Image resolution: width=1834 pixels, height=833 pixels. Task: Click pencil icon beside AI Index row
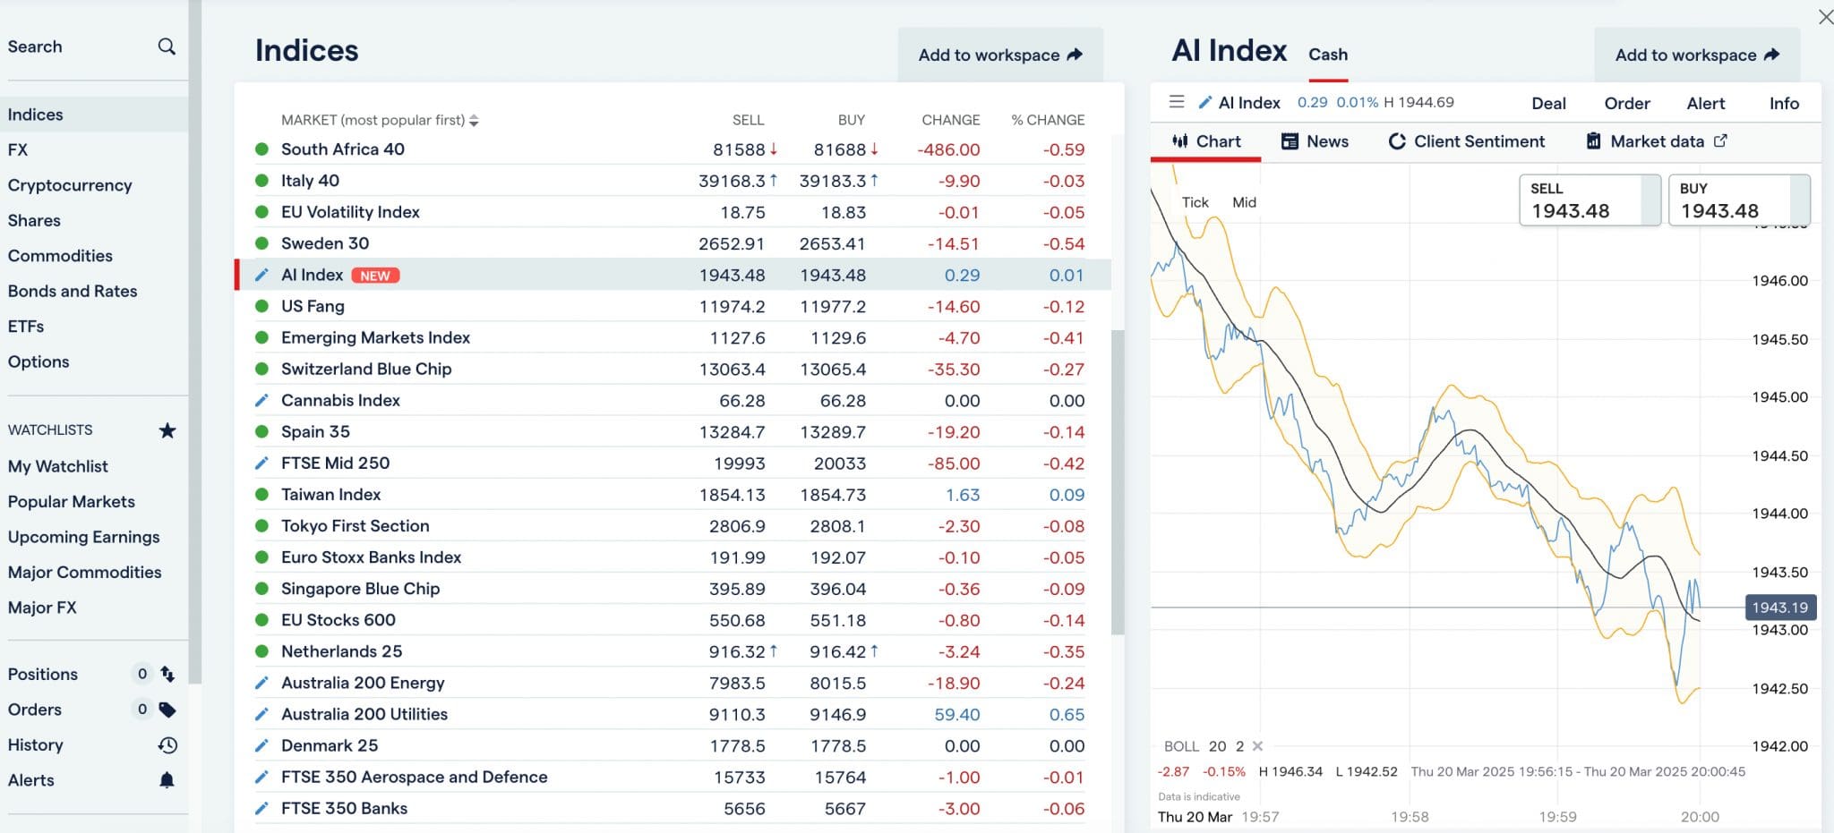click(x=261, y=275)
